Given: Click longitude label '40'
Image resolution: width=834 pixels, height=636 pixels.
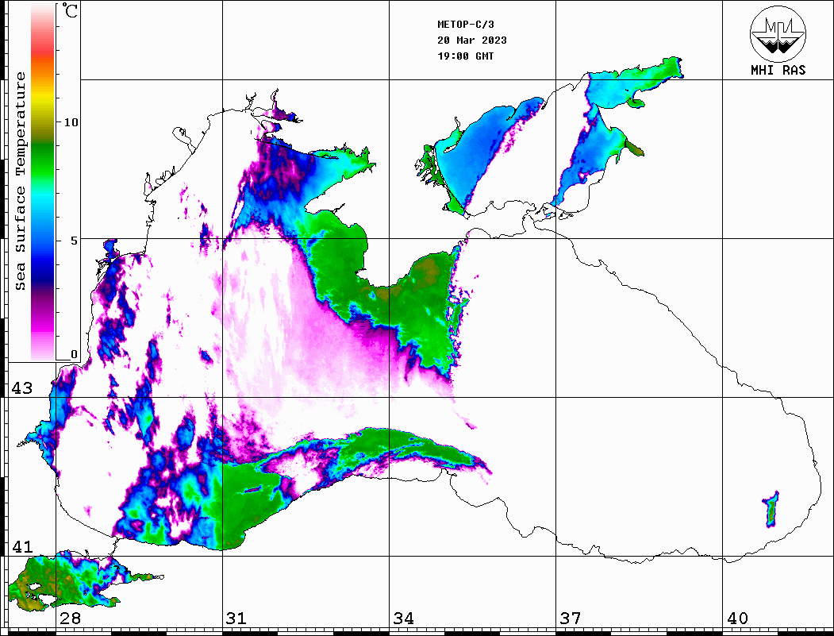Looking at the screenshot, I should coord(737,619).
